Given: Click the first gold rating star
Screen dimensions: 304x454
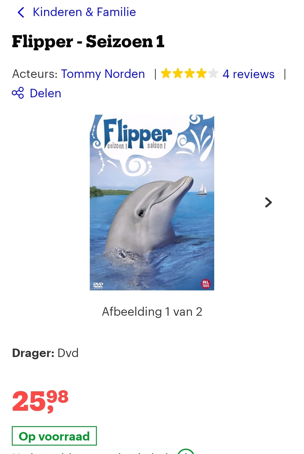Looking at the screenshot, I should 166,74.
